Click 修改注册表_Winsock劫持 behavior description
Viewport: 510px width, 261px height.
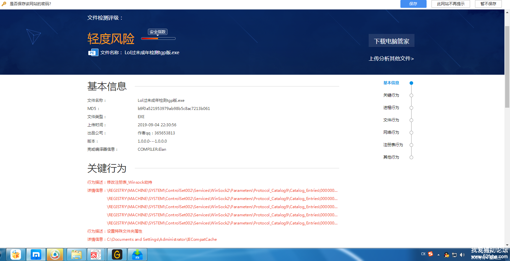(x=130, y=182)
